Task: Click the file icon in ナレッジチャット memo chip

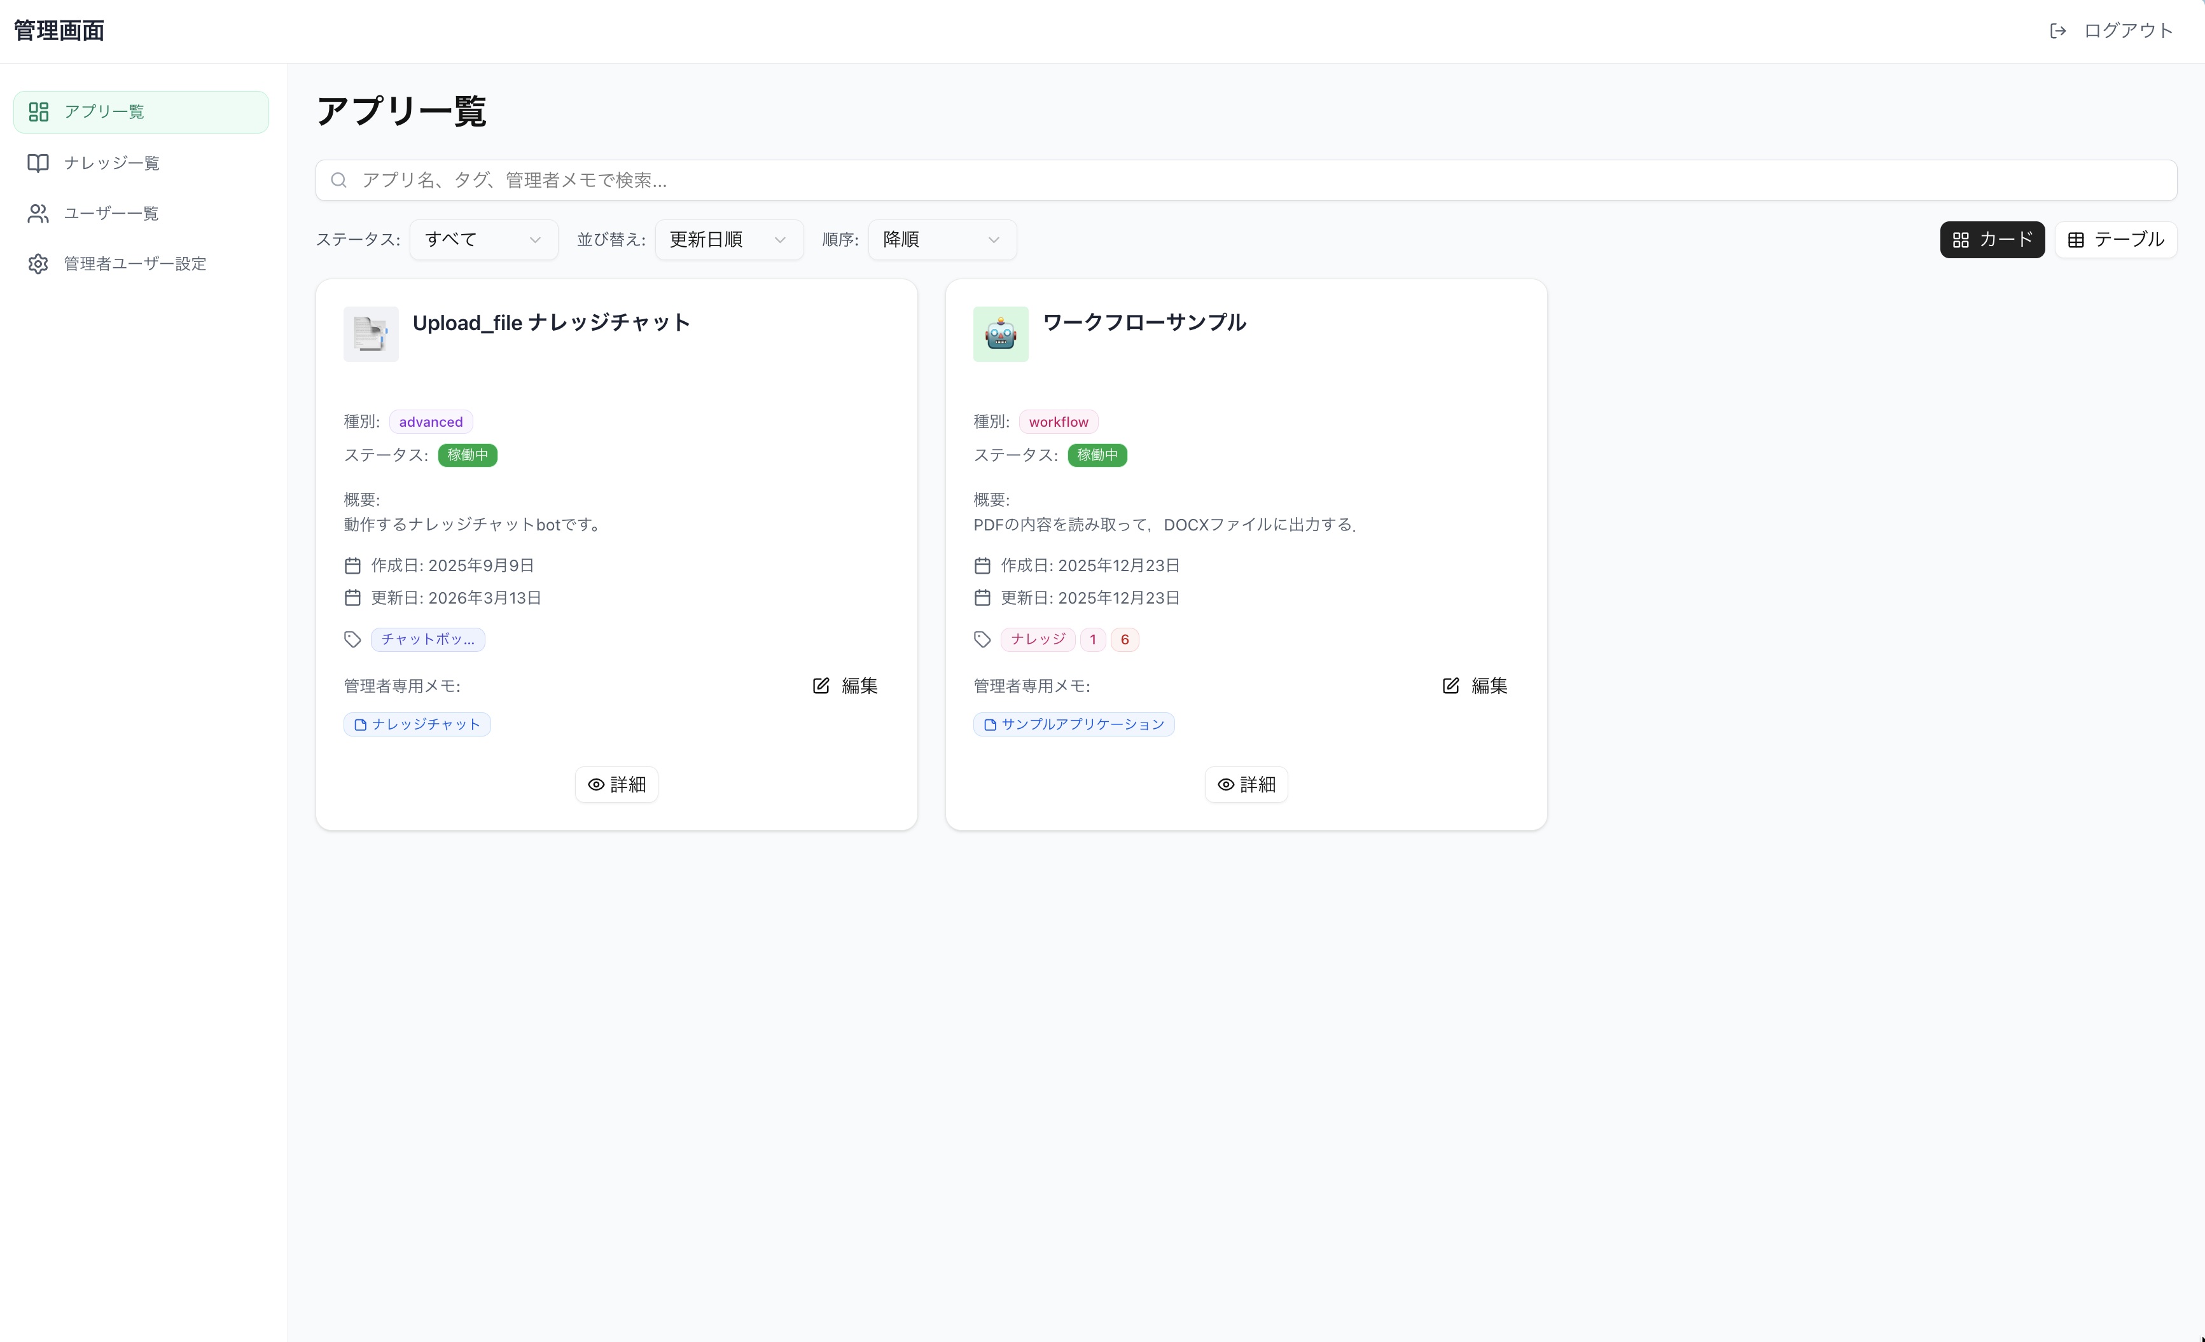Action: 361,724
